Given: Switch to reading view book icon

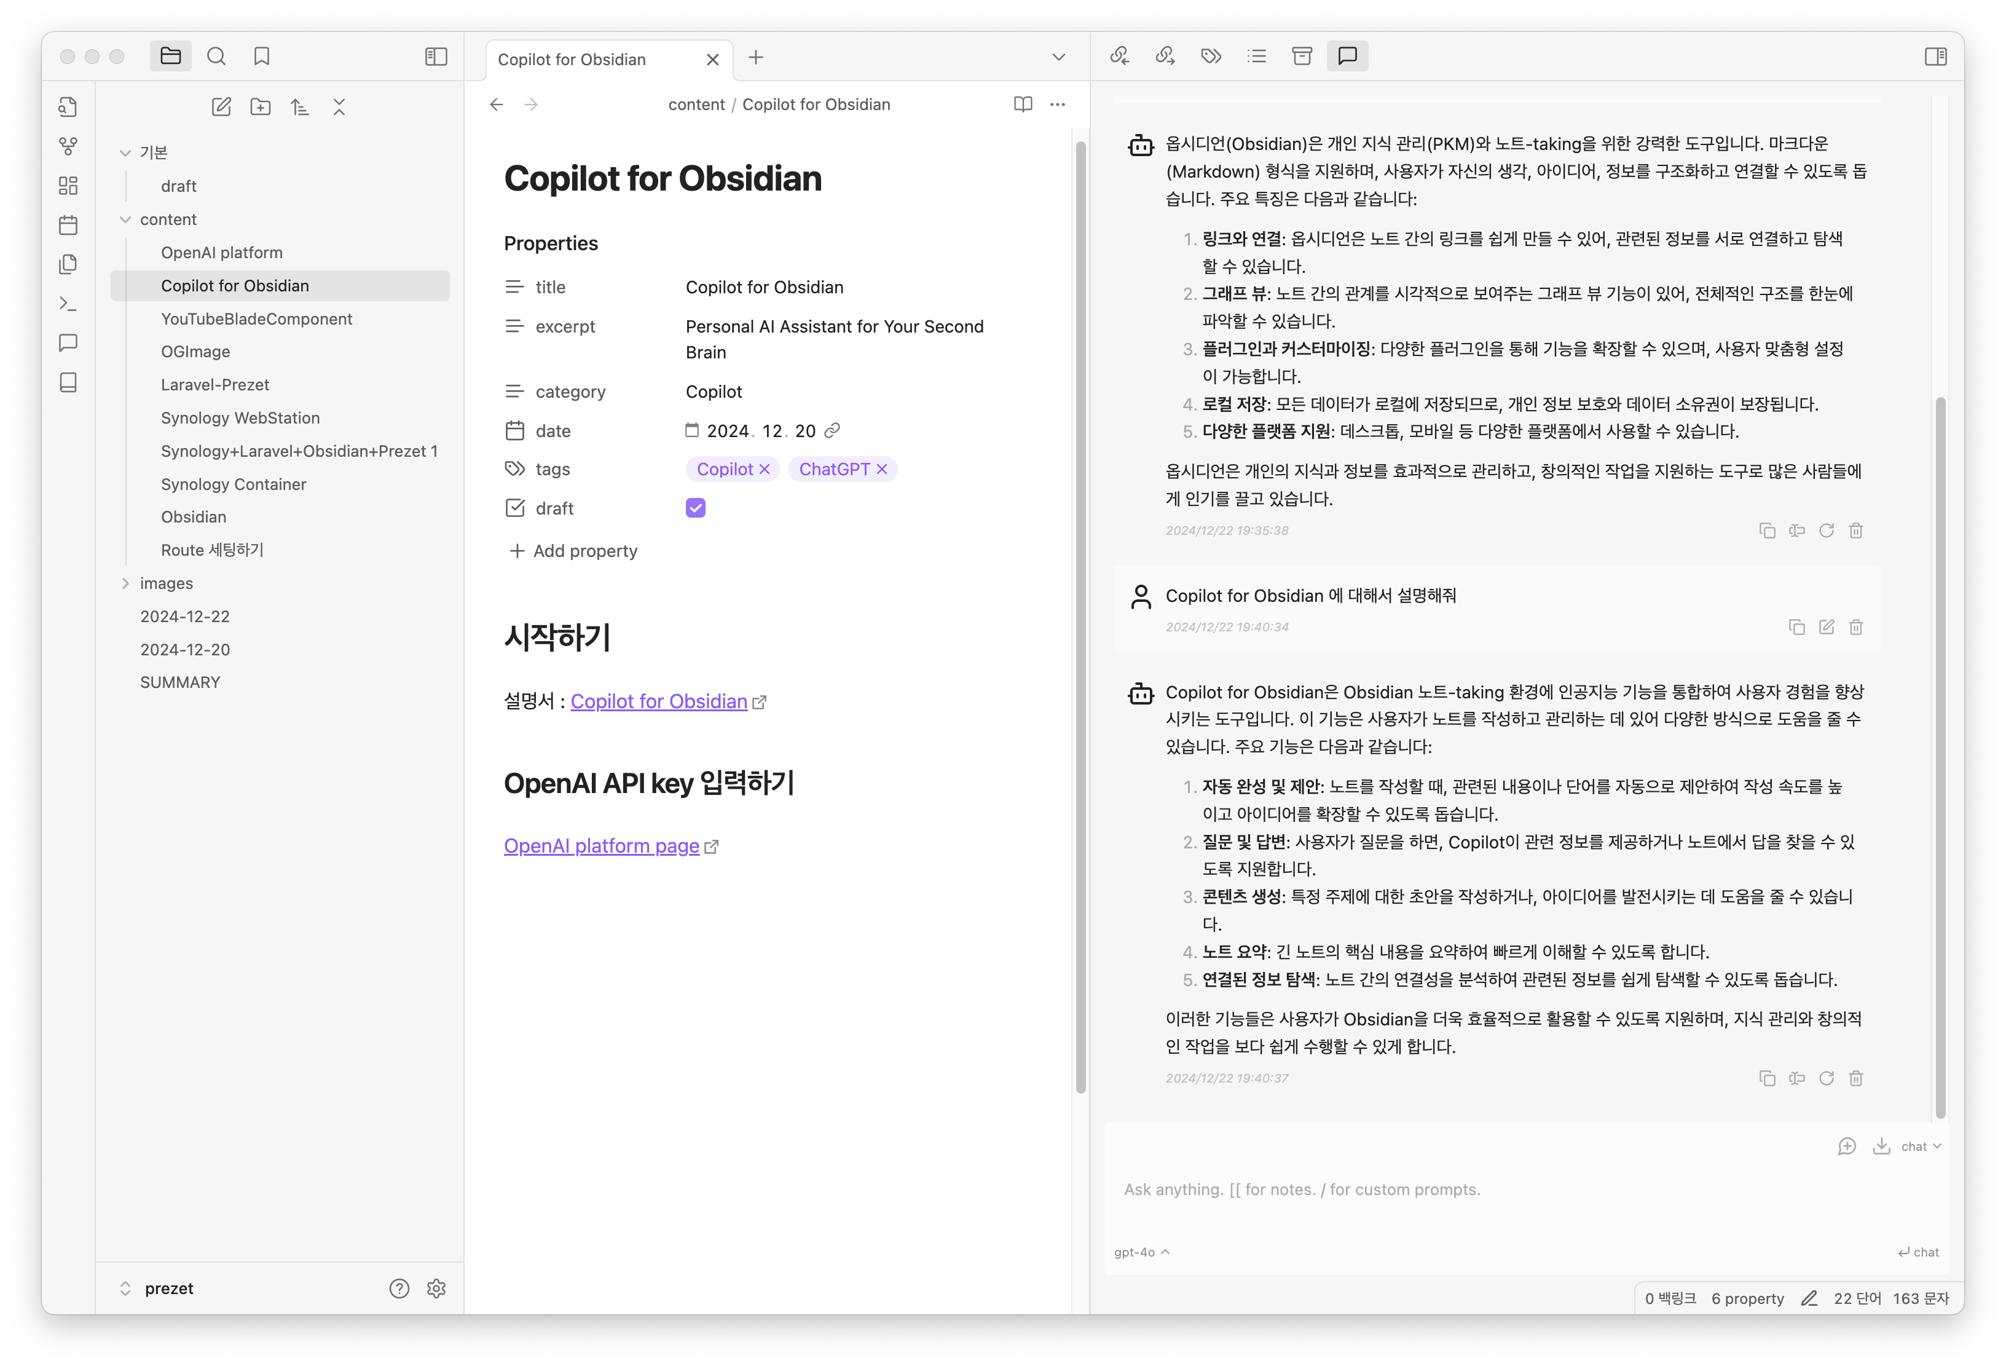Looking at the screenshot, I should pos(1023,105).
